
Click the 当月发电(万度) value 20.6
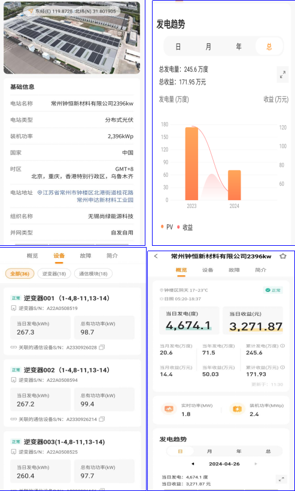click(166, 353)
